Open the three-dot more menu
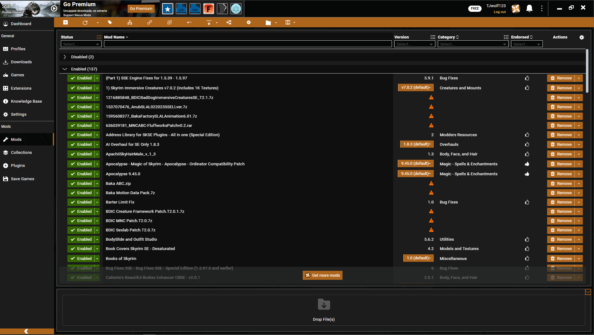 [x=542, y=8]
